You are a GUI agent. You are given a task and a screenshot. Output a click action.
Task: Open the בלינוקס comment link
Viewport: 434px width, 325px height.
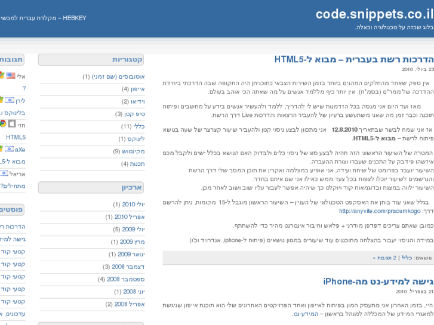13,113
